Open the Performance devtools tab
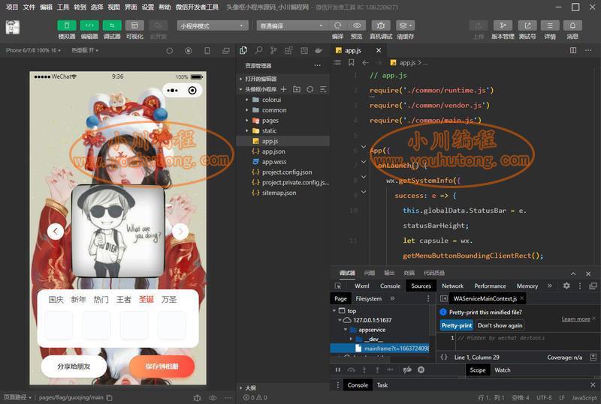 point(490,286)
